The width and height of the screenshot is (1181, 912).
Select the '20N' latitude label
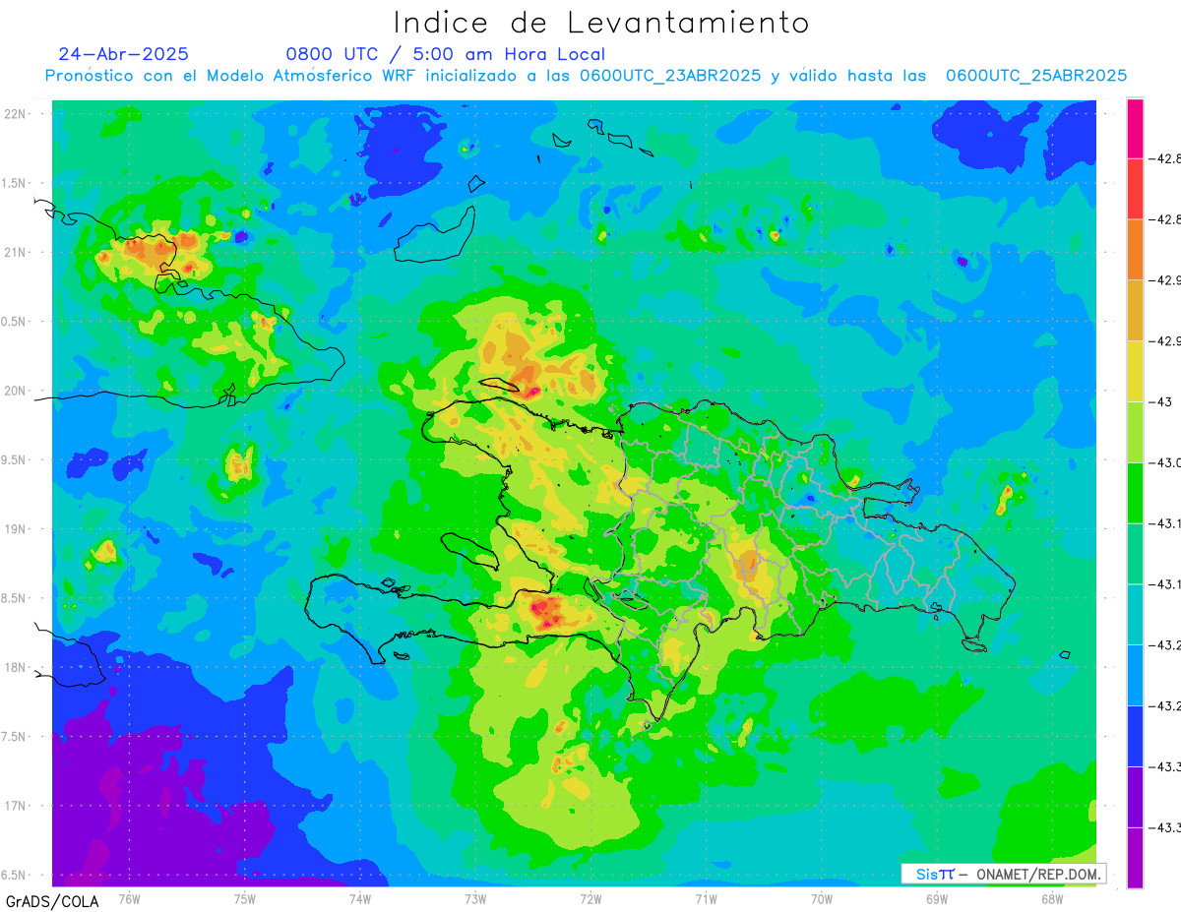click(17, 391)
